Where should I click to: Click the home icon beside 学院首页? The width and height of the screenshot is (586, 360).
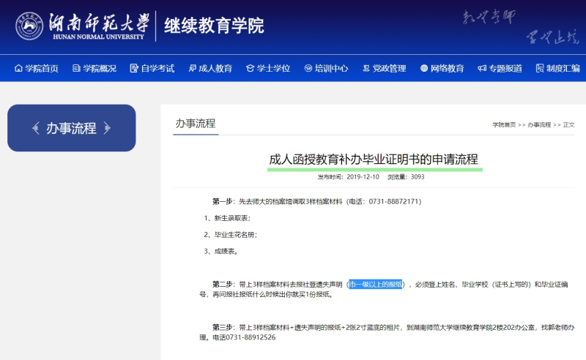point(18,68)
